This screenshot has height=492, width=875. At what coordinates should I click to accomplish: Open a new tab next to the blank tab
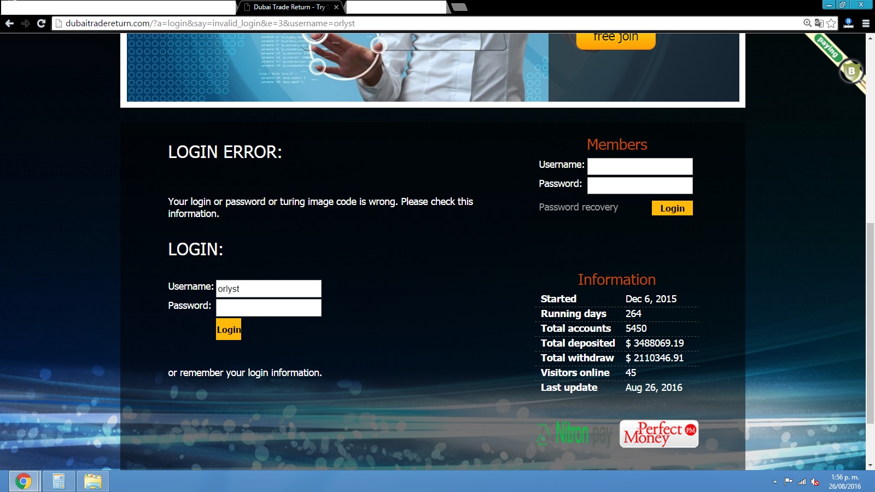[459, 7]
